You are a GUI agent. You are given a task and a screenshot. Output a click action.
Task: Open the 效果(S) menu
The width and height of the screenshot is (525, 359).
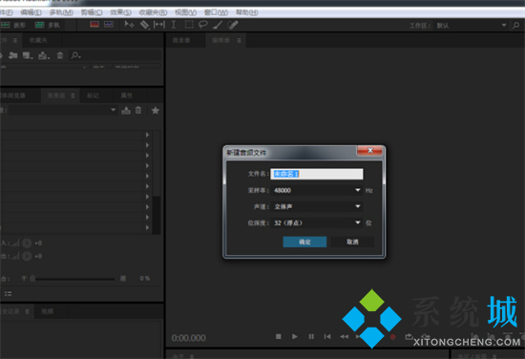point(120,12)
